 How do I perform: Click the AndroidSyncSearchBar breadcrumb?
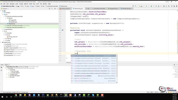(x=8, y=6)
